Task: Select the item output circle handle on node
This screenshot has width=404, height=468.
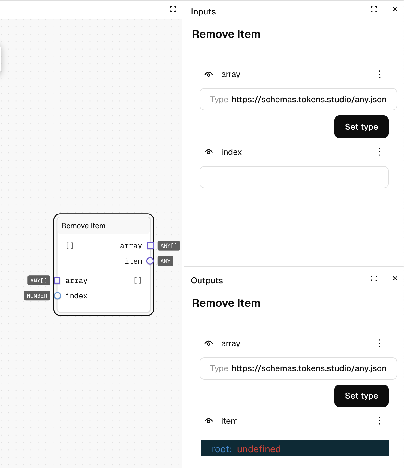Action: tap(150, 261)
